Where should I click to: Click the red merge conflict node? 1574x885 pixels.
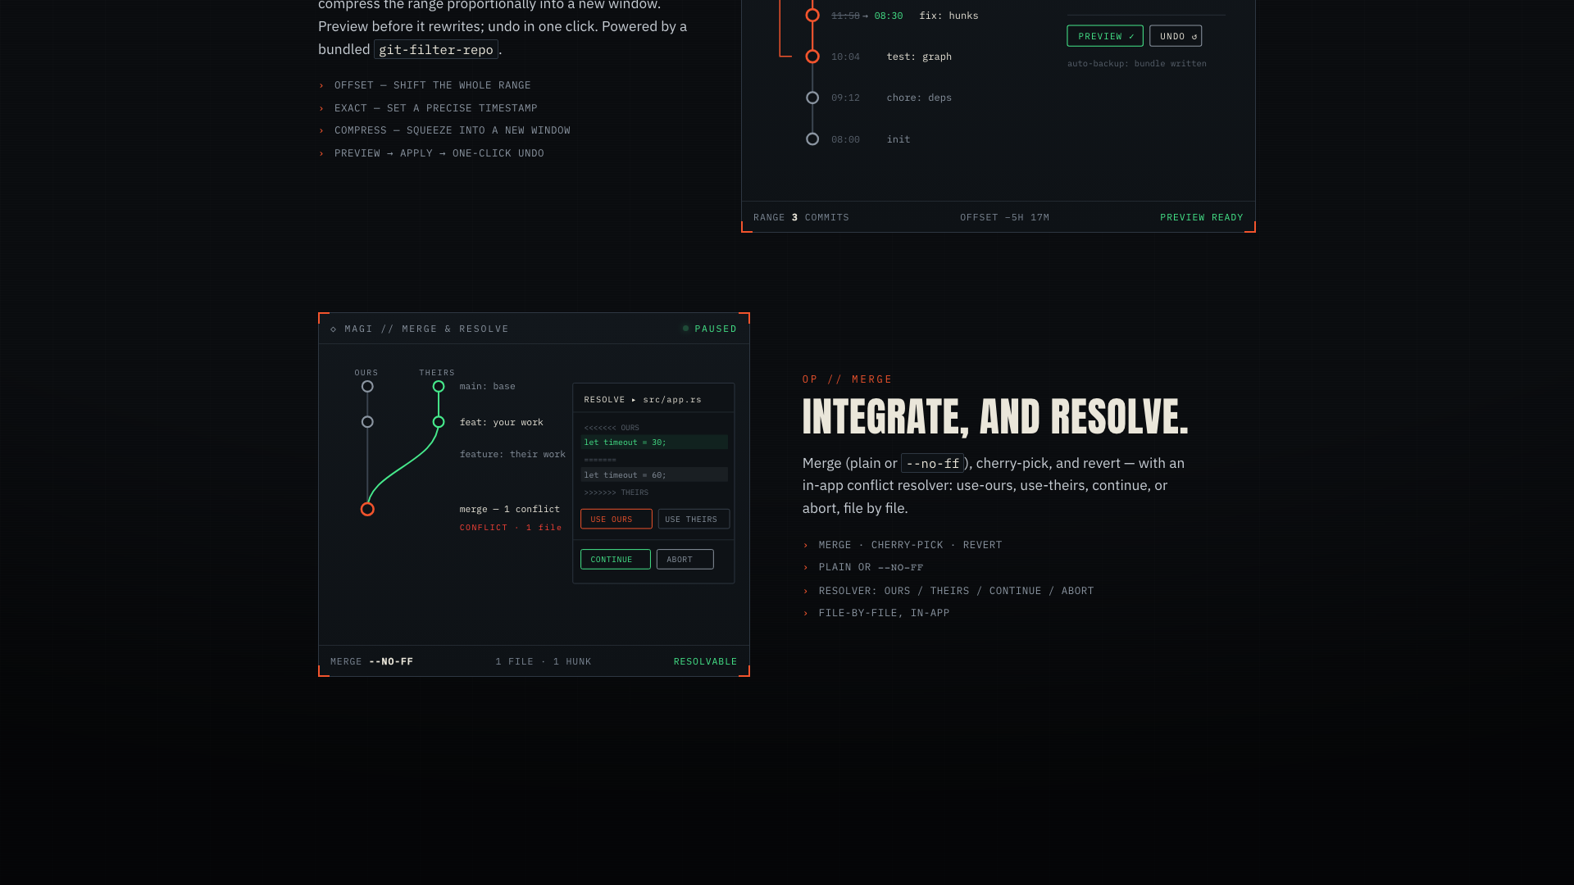367,510
